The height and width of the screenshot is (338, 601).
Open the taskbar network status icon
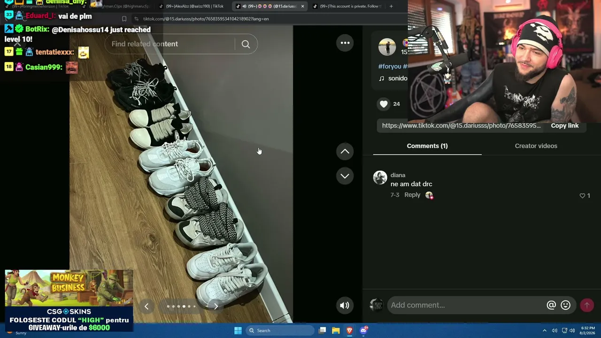tap(564, 330)
